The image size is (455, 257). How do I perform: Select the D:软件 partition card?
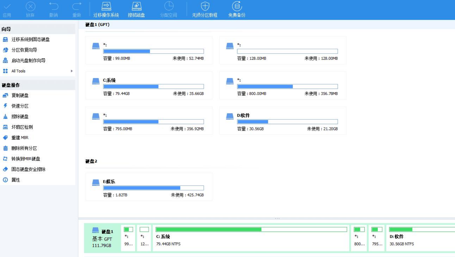click(x=282, y=120)
